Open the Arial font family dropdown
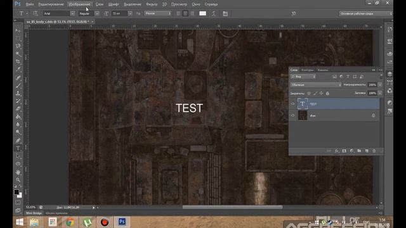Screen dimensions: 406x228 pos(72,13)
